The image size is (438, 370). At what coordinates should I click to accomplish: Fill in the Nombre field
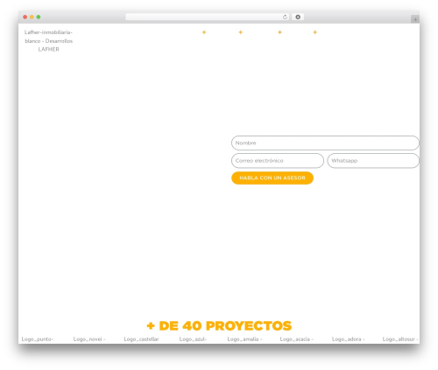pyautogui.click(x=325, y=143)
